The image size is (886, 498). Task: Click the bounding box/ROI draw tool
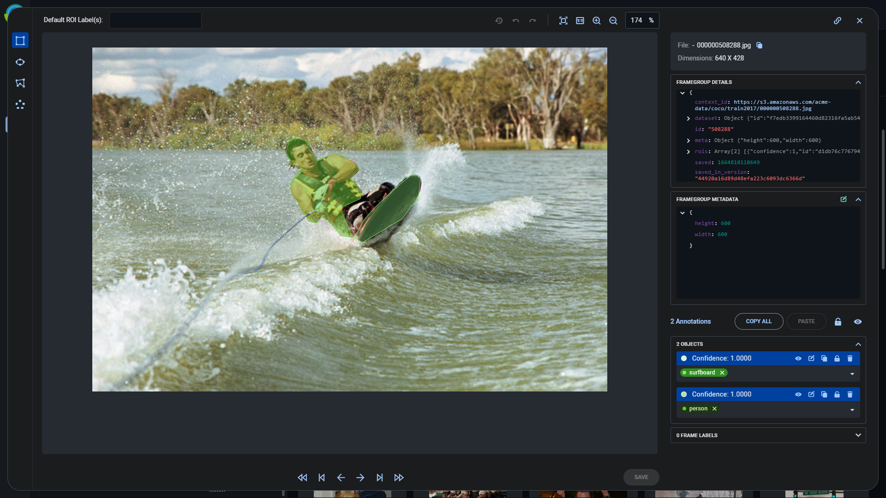(20, 41)
